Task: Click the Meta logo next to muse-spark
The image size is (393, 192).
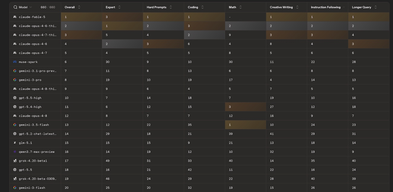Action: coord(15,62)
